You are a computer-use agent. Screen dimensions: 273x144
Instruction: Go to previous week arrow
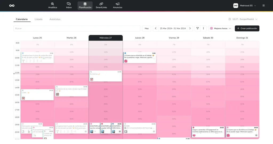point(156,28)
